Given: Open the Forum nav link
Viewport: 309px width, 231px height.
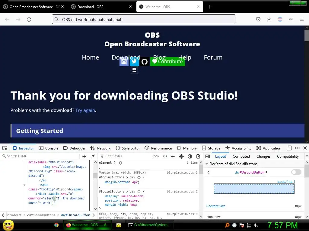Looking at the screenshot, I should 213,57.
